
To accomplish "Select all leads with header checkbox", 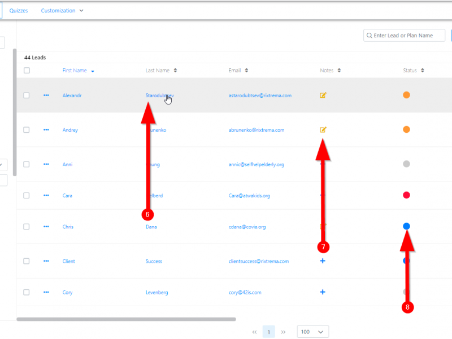I will pyautogui.click(x=27, y=71).
